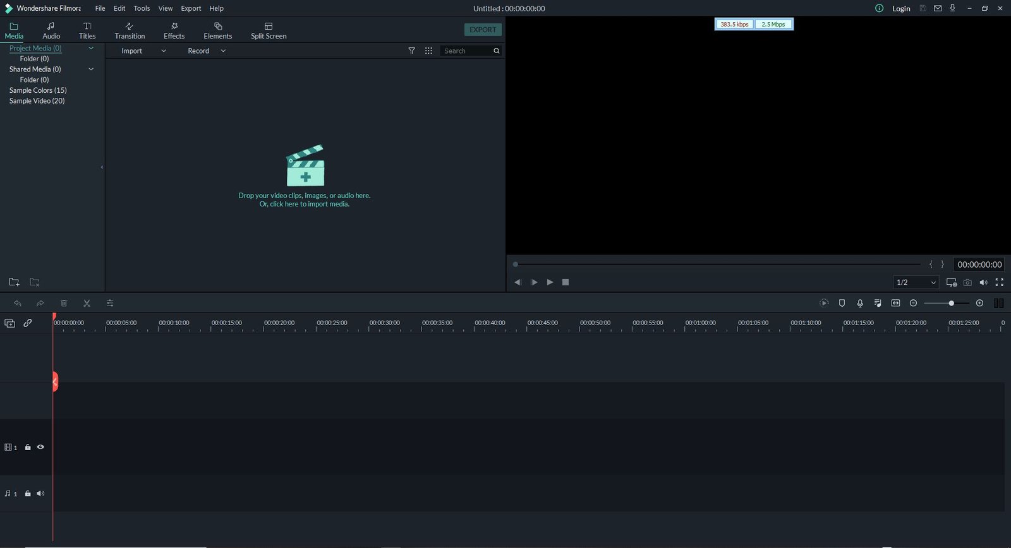Image resolution: width=1011 pixels, height=548 pixels.
Task: Click the Delete trash icon
Action: (64, 303)
